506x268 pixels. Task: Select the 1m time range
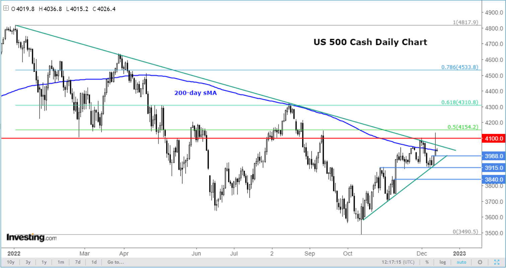61,262
